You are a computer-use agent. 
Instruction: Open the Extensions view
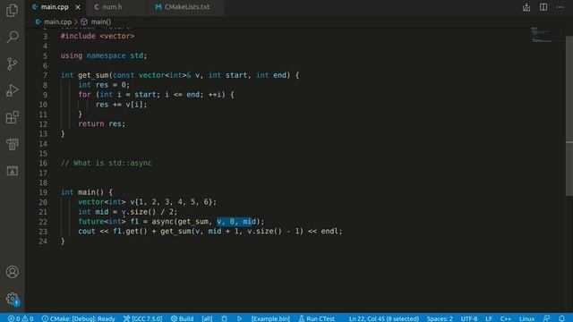[x=12, y=117]
